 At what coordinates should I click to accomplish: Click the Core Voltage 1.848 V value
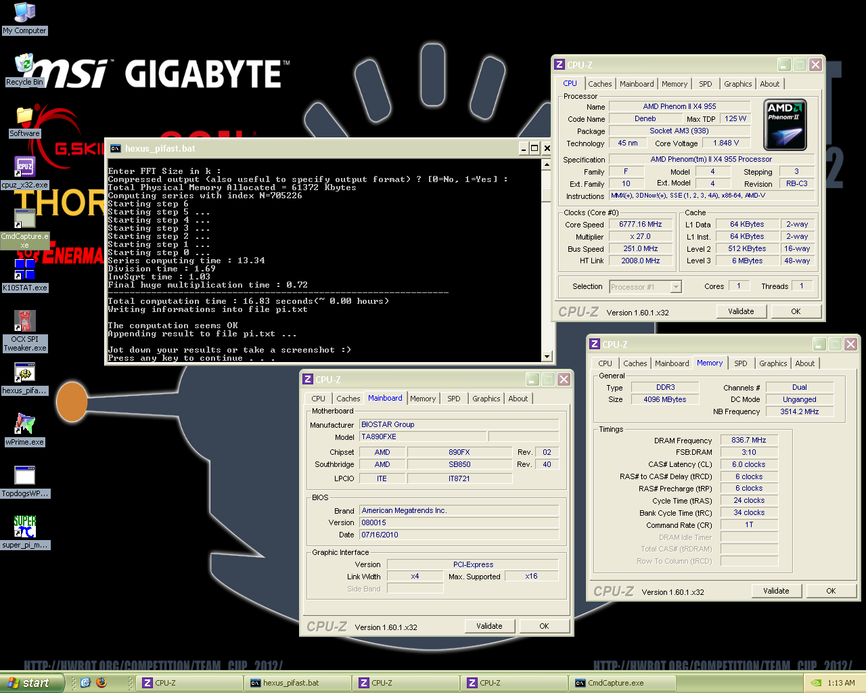pos(726,143)
